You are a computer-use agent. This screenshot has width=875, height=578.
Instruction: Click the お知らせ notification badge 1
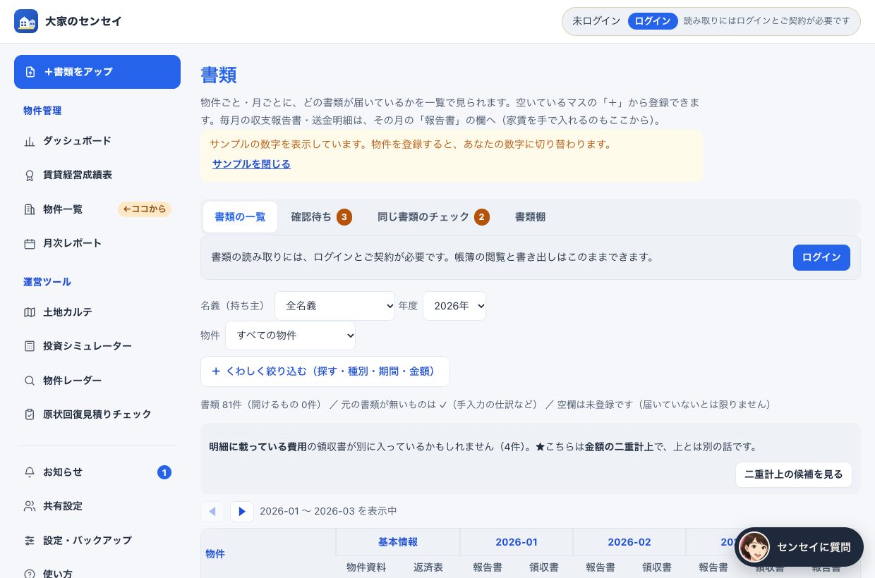click(164, 472)
